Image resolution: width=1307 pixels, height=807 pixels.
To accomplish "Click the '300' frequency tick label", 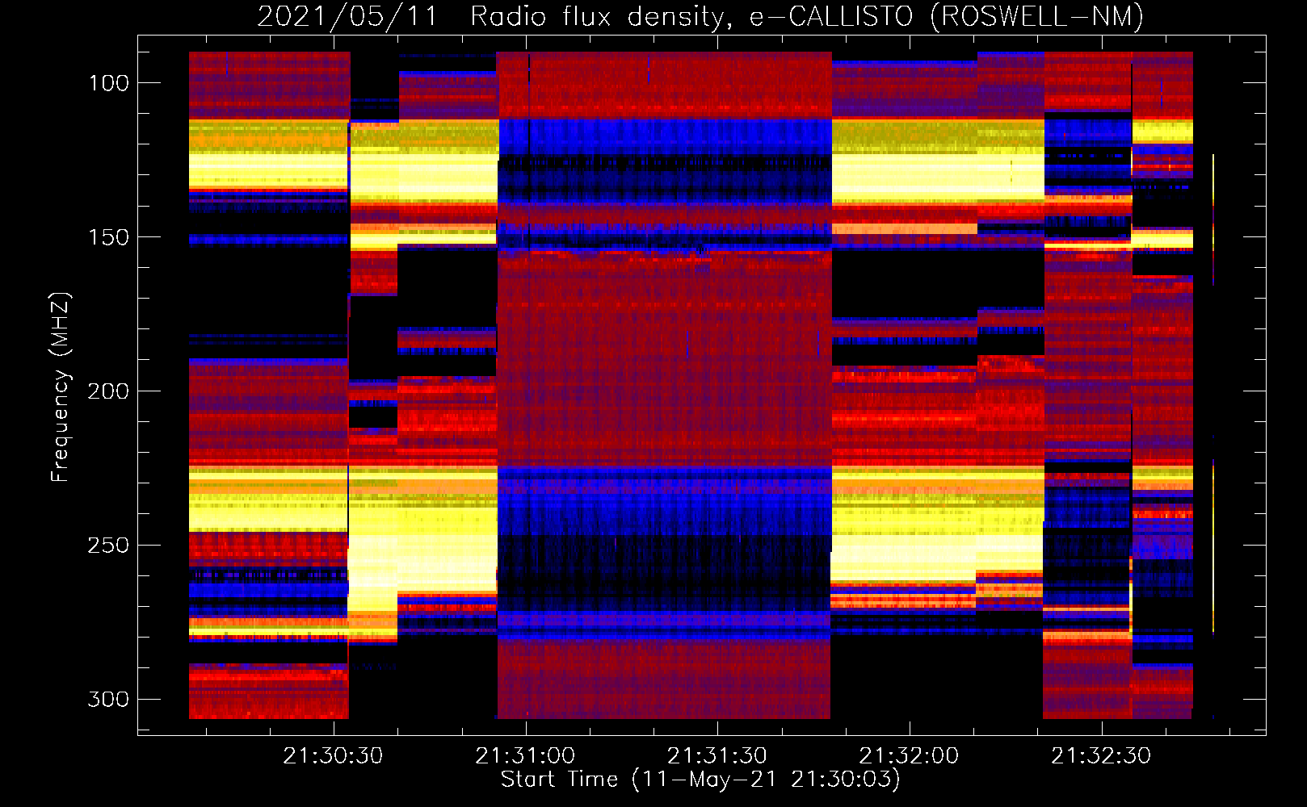I will pos(108,700).
